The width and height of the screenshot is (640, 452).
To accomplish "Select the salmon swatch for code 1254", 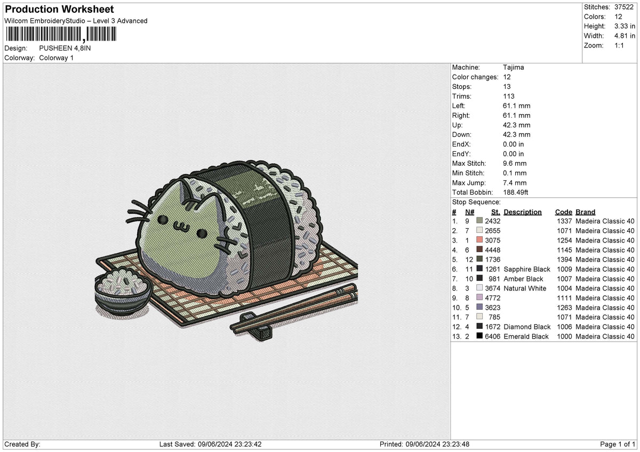I will [479, 240].
